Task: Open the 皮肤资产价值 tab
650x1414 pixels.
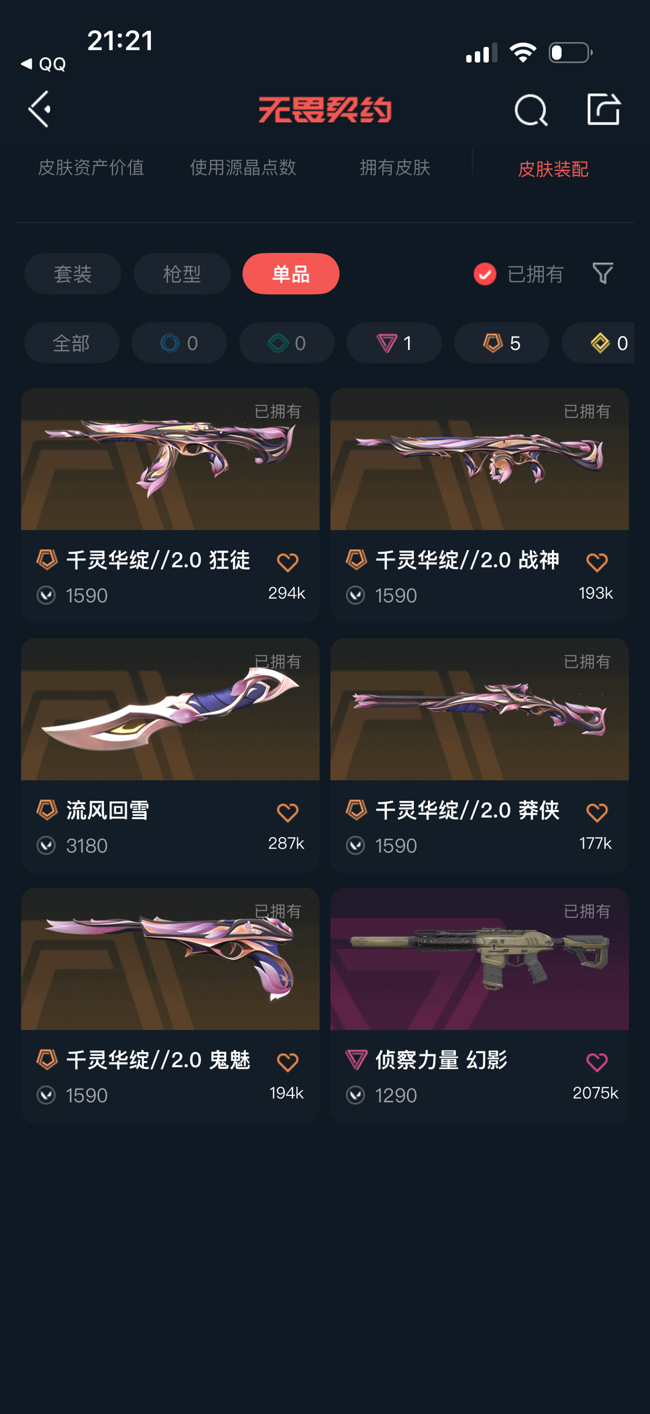Action: (91, 167)
